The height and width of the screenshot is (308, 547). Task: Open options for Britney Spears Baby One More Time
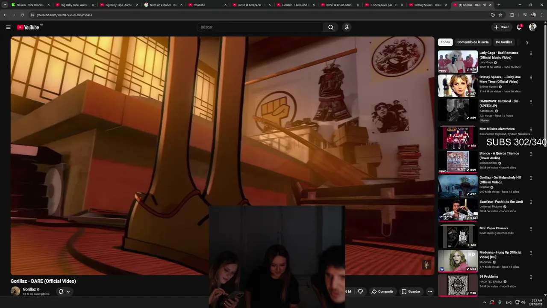coord(531,77)
